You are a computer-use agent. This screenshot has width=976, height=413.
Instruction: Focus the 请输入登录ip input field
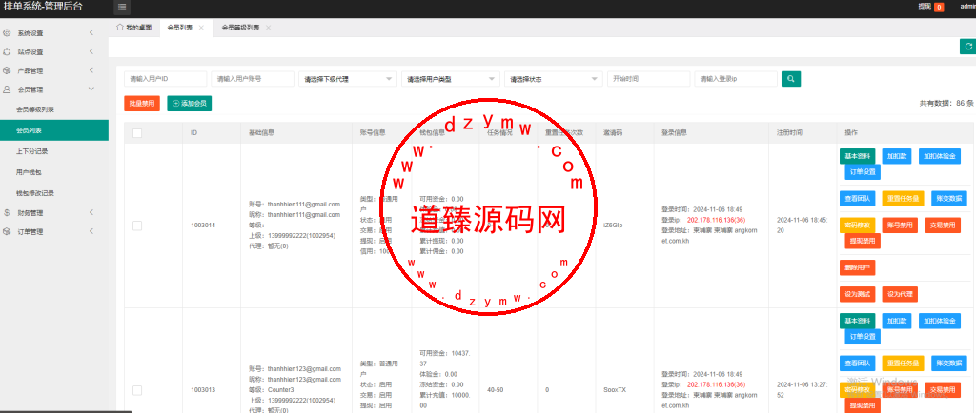(736, 79)
